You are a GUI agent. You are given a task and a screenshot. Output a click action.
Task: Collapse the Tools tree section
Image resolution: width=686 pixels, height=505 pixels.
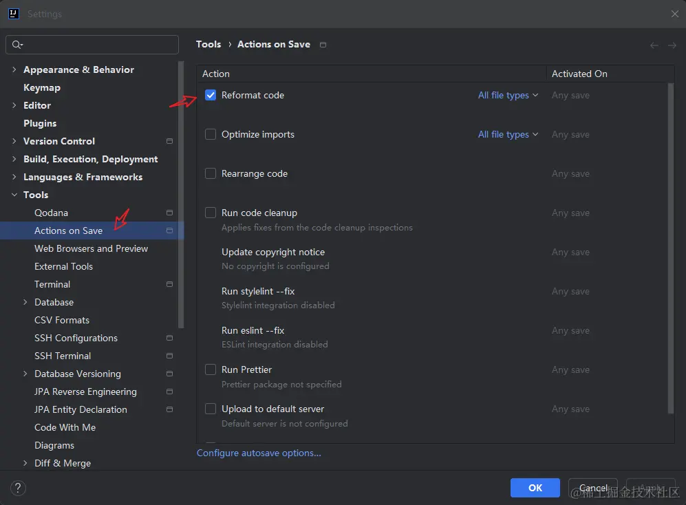[x=14, y=195]
